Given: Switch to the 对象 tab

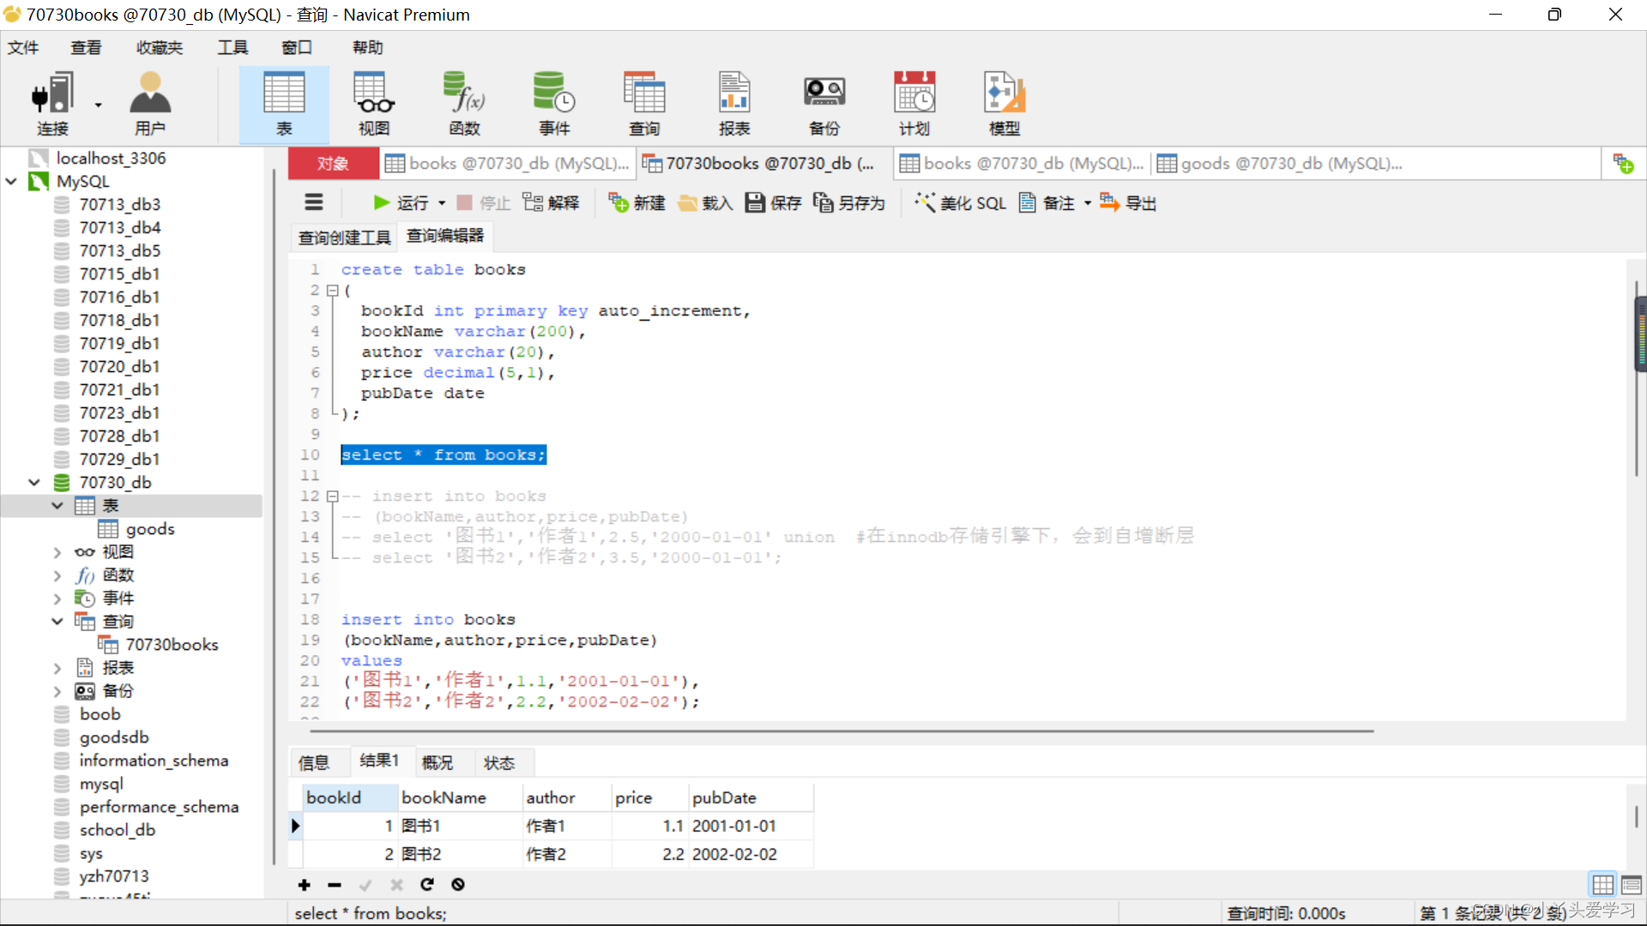Looking at the screenshot, I should (x=333, y=163).
